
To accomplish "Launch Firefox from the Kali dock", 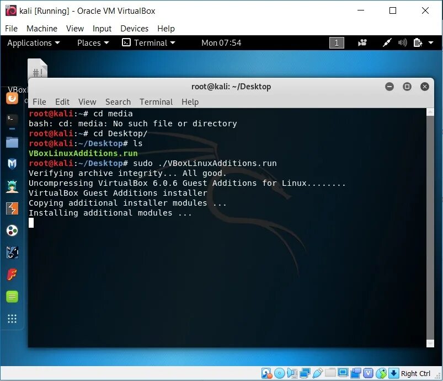I will coord(12,98).
